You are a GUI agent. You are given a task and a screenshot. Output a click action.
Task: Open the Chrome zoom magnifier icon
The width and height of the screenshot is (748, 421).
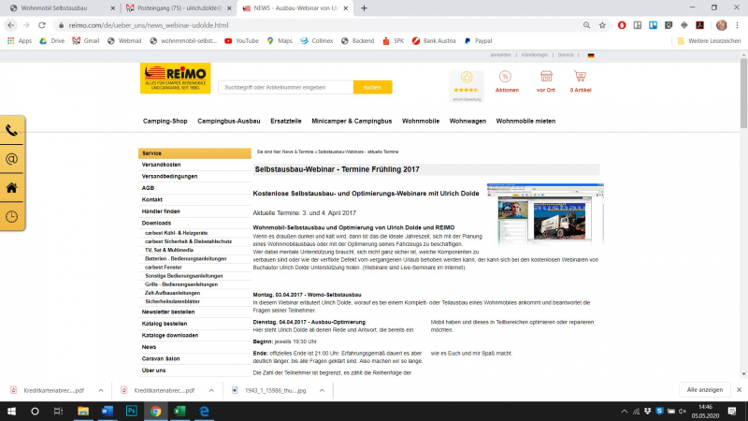pos(586,25)
